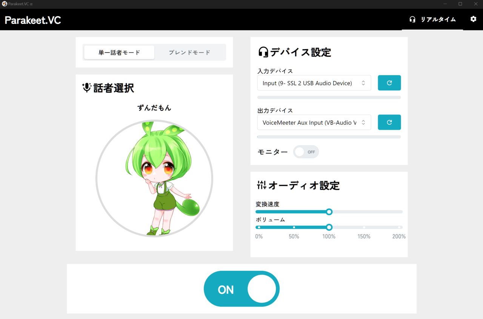Click the 変換速度 slider handle
This screenshot has height=319, width=483.
pos(329,212)
